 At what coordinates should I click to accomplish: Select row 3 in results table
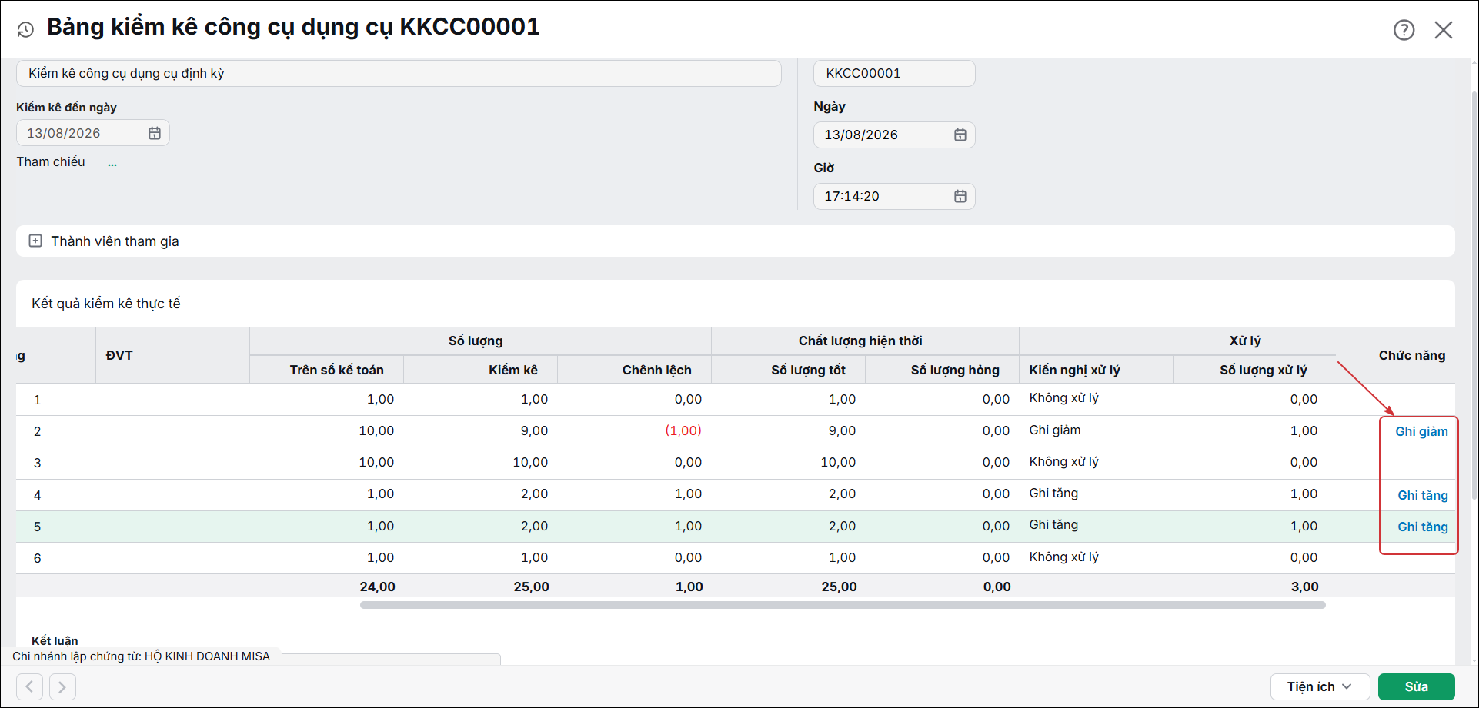pyautogui.click(x=735, y=463)
